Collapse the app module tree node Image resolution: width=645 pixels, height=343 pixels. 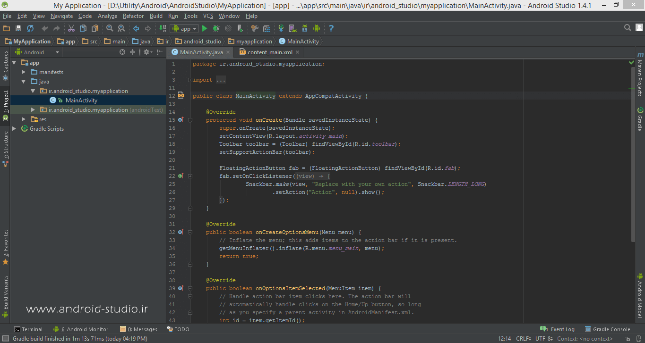[14, 63]
